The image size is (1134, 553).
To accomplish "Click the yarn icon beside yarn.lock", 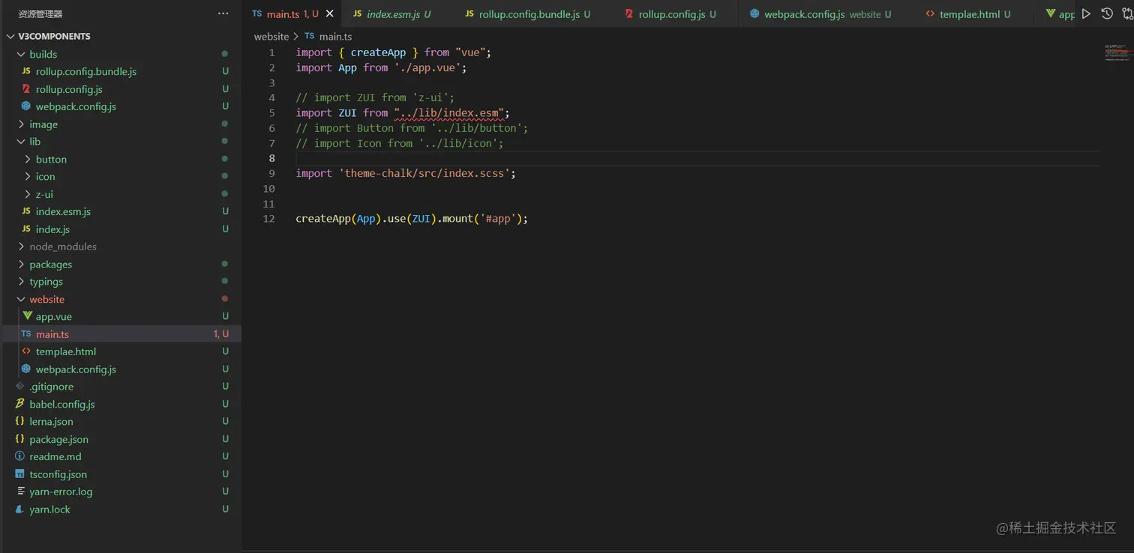I will click(x=20, y=510).
